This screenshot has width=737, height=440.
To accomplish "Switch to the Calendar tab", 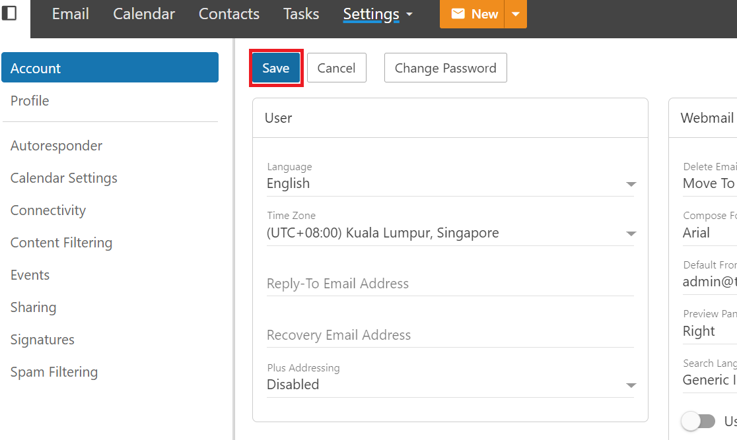I will point(144,14).
